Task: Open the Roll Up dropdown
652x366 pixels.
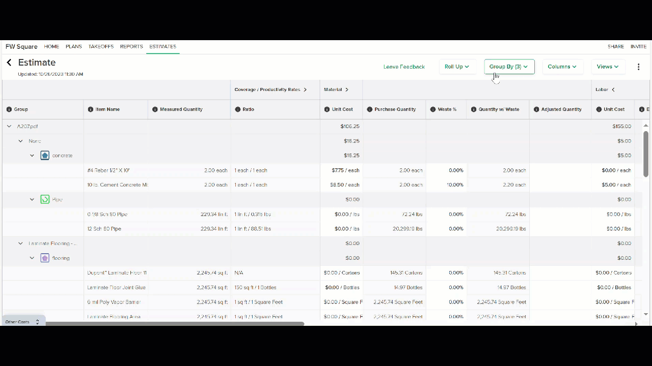Action: tap(457, 67)
